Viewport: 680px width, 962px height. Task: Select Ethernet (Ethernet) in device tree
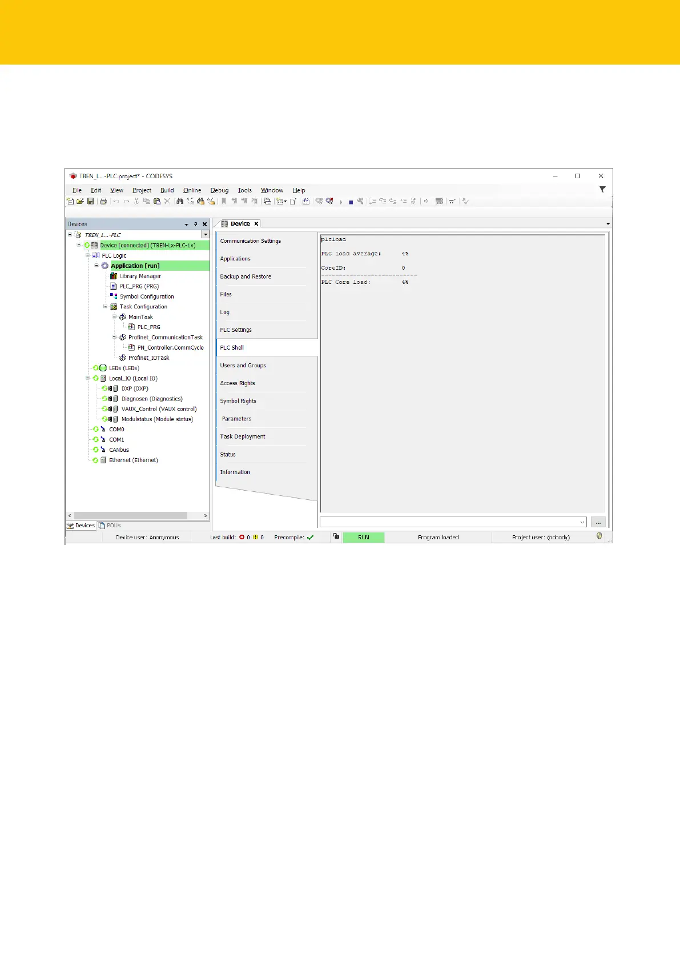tap(134, 460)
